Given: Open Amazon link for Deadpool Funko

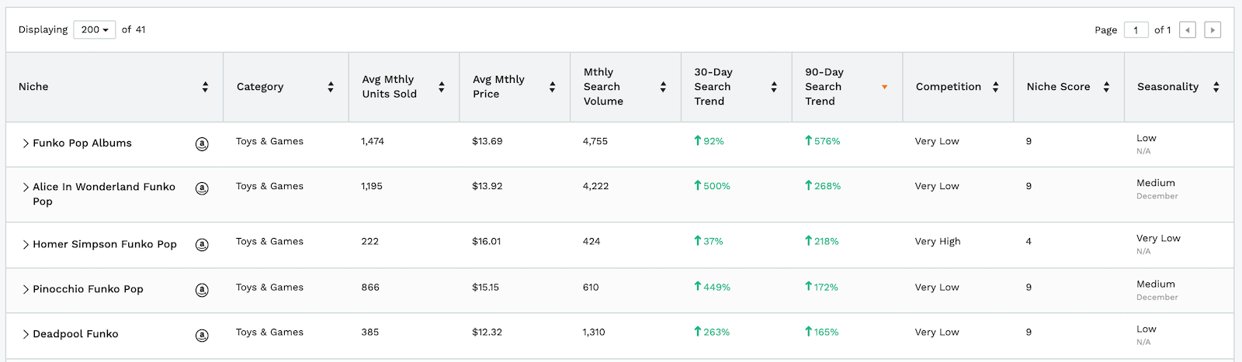Looking at the screenshot, I should [202, 335].
